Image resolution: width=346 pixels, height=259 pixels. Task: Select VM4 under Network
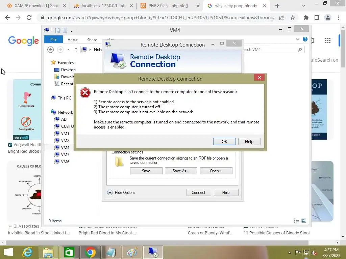pos(62,147)
